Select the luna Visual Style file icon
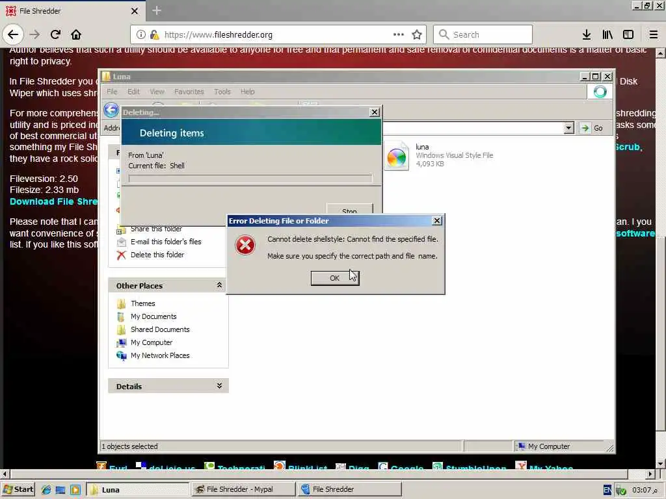The height and width of the screenshot is (499, 666). tap(396, 157)
